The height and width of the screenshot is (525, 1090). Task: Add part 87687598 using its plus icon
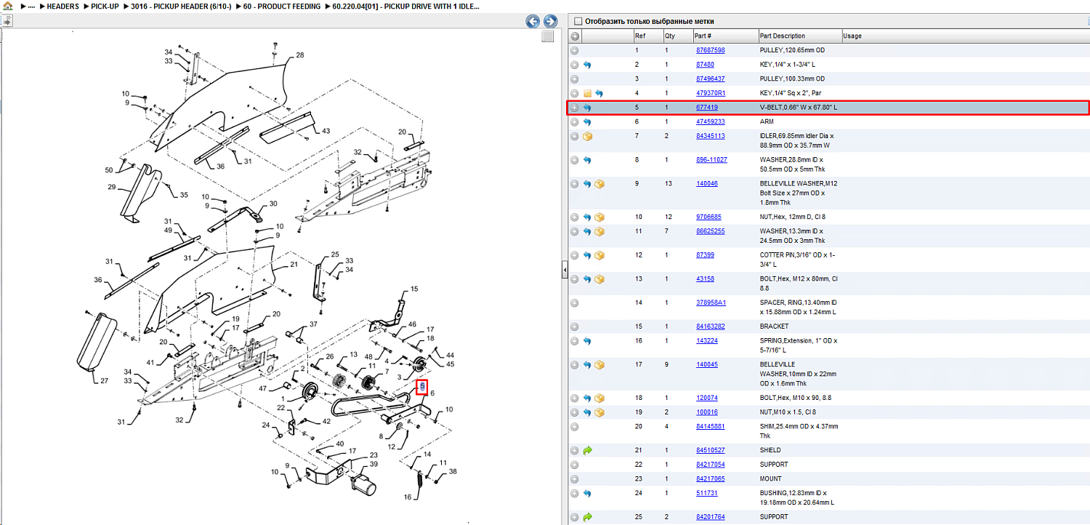(x=574, y=51)
